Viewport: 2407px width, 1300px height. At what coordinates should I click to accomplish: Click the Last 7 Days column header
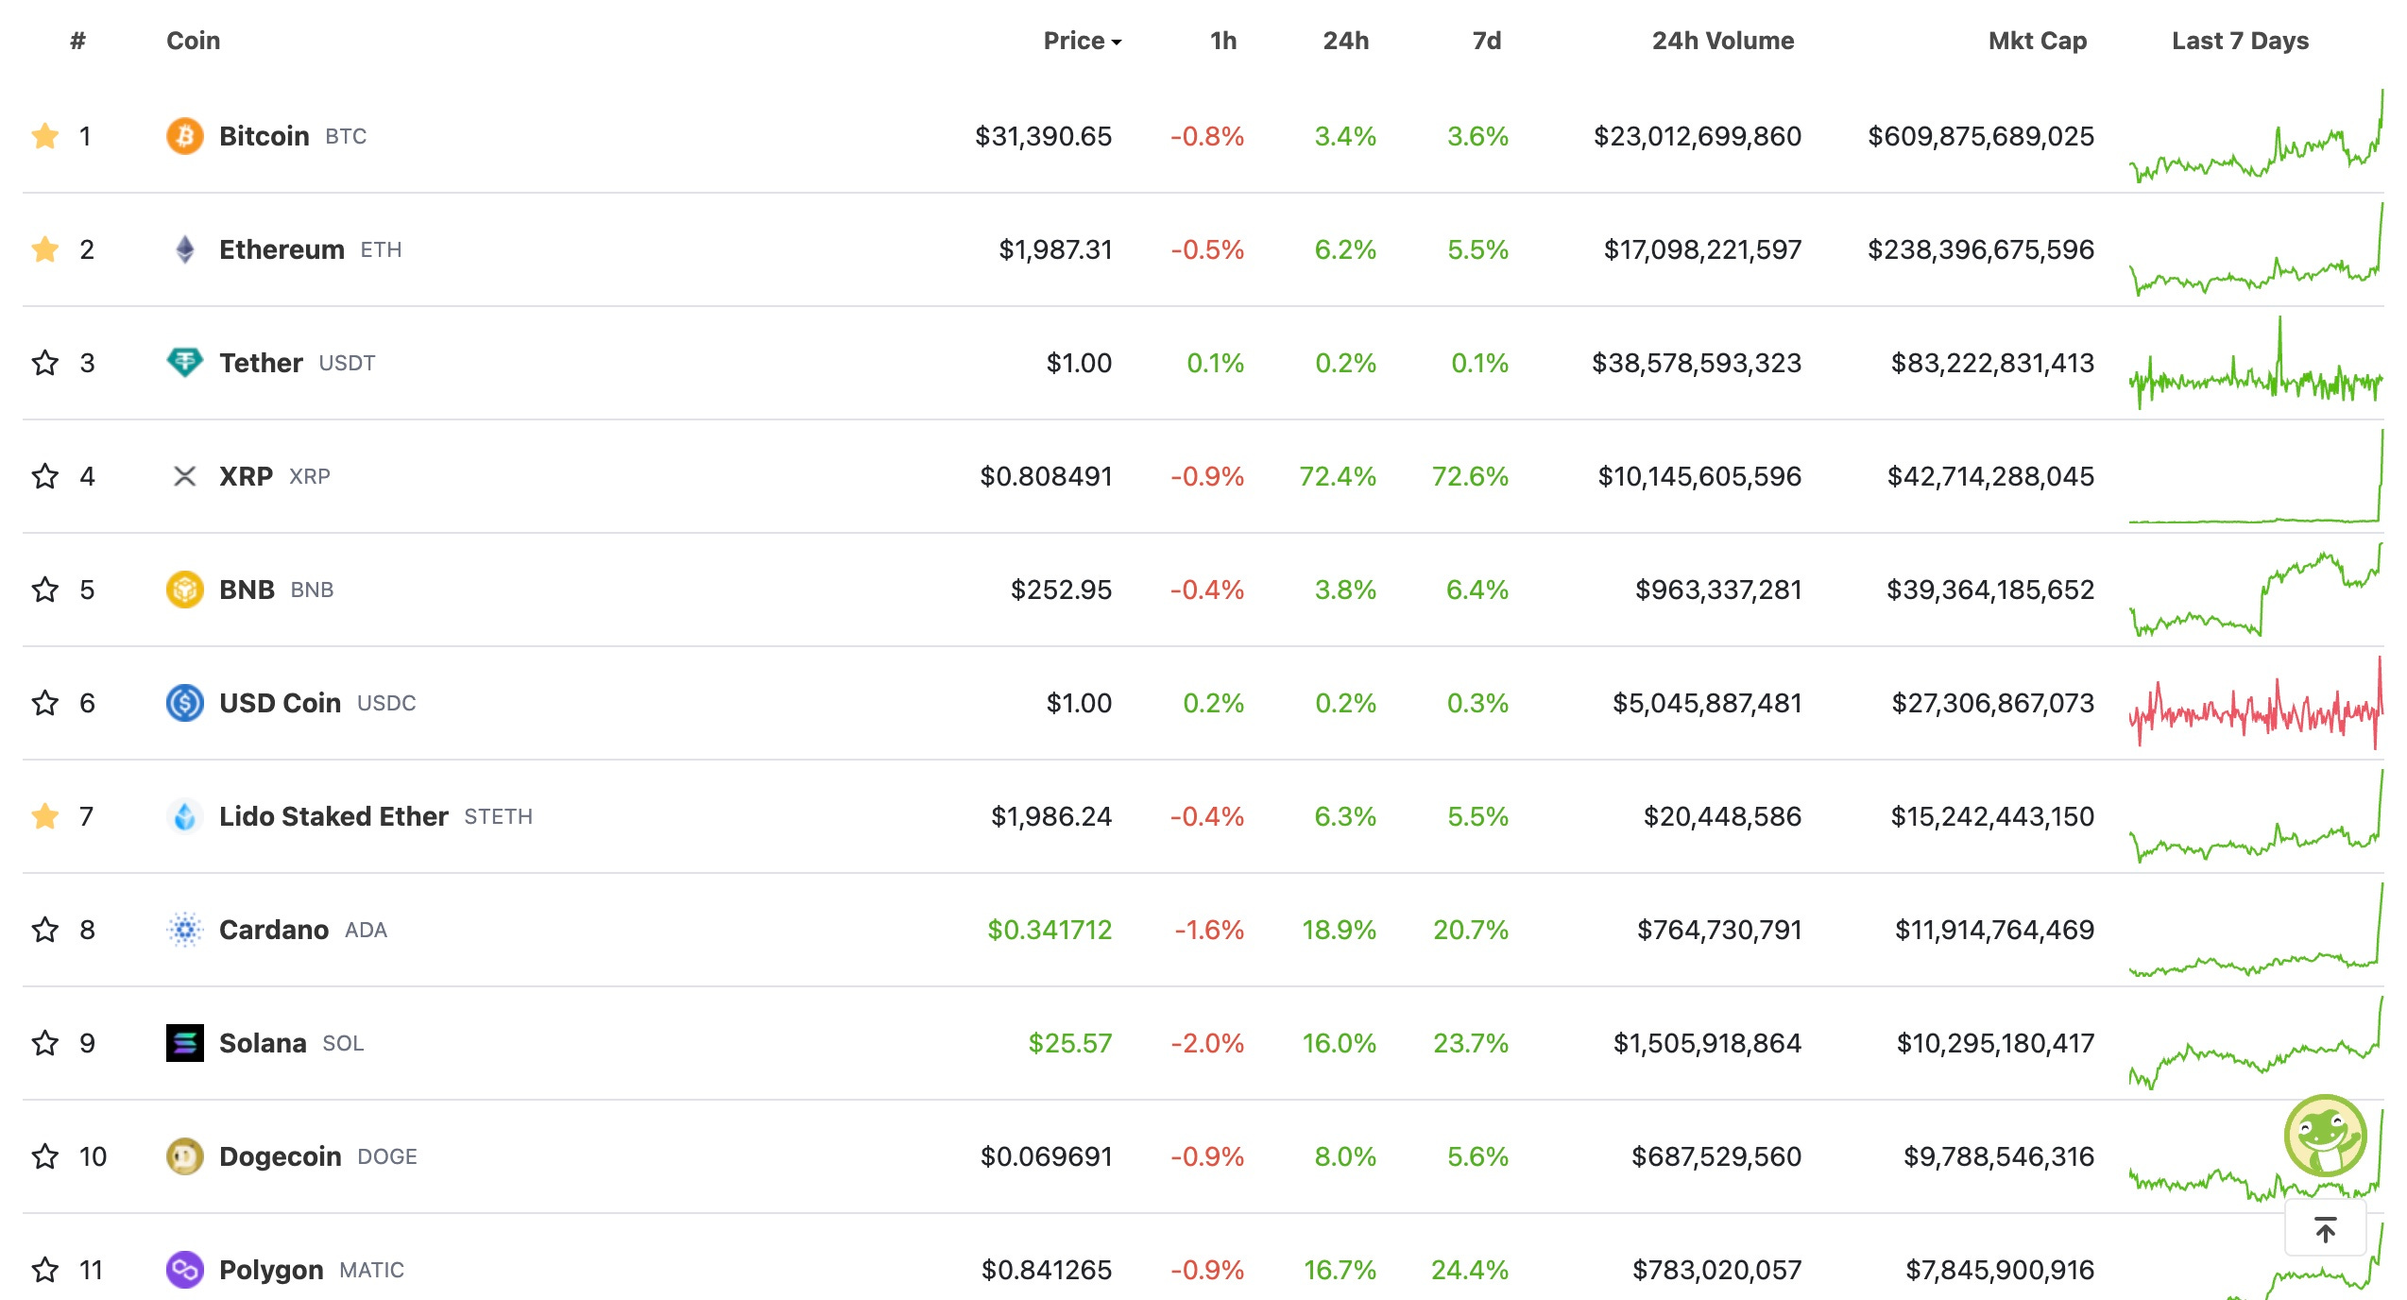pyautogui.click(x=2240, y=41)
